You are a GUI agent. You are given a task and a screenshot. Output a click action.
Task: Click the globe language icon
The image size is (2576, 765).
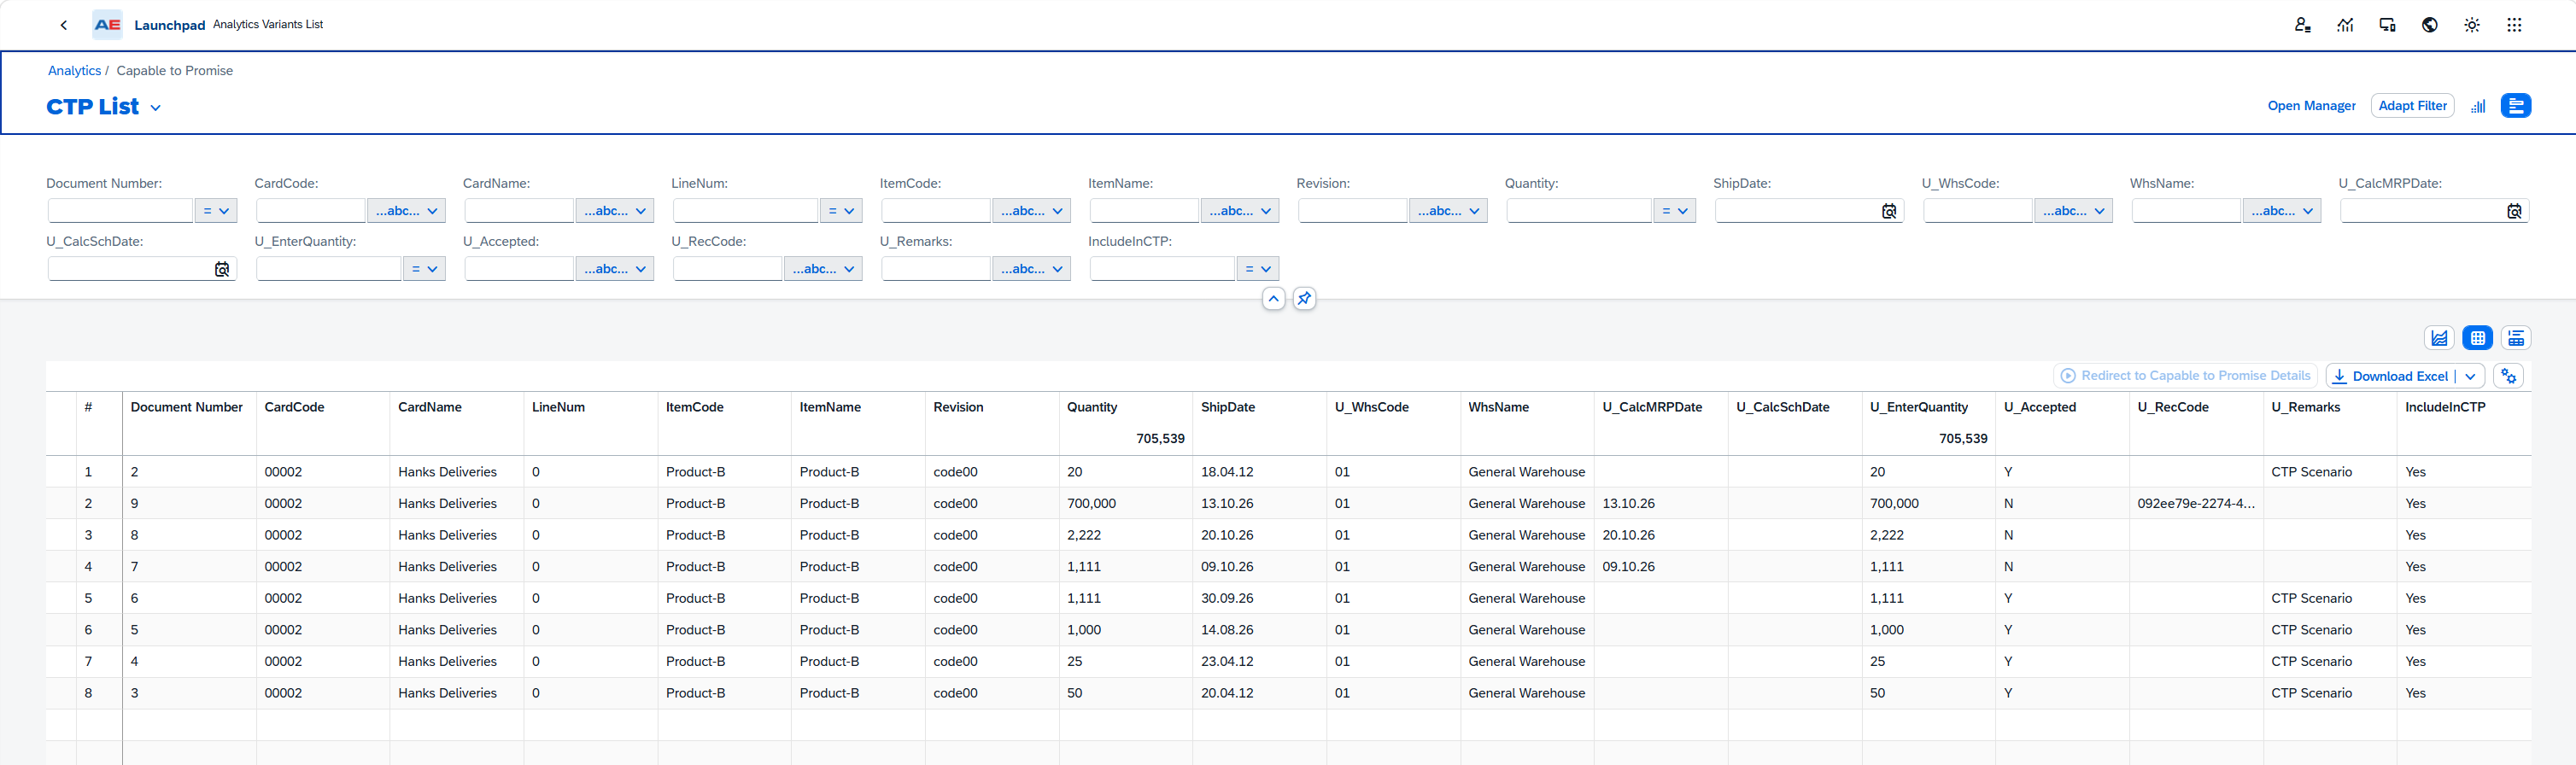(x=2429, y=25)
